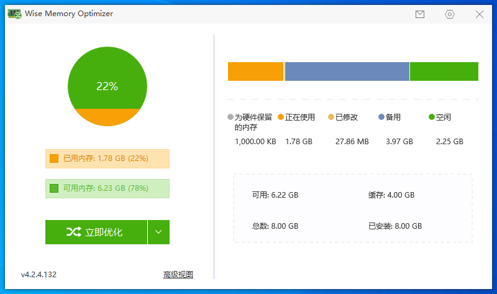
Task: Click the 3.97 GB standby value
Action: tap(399, 142)
